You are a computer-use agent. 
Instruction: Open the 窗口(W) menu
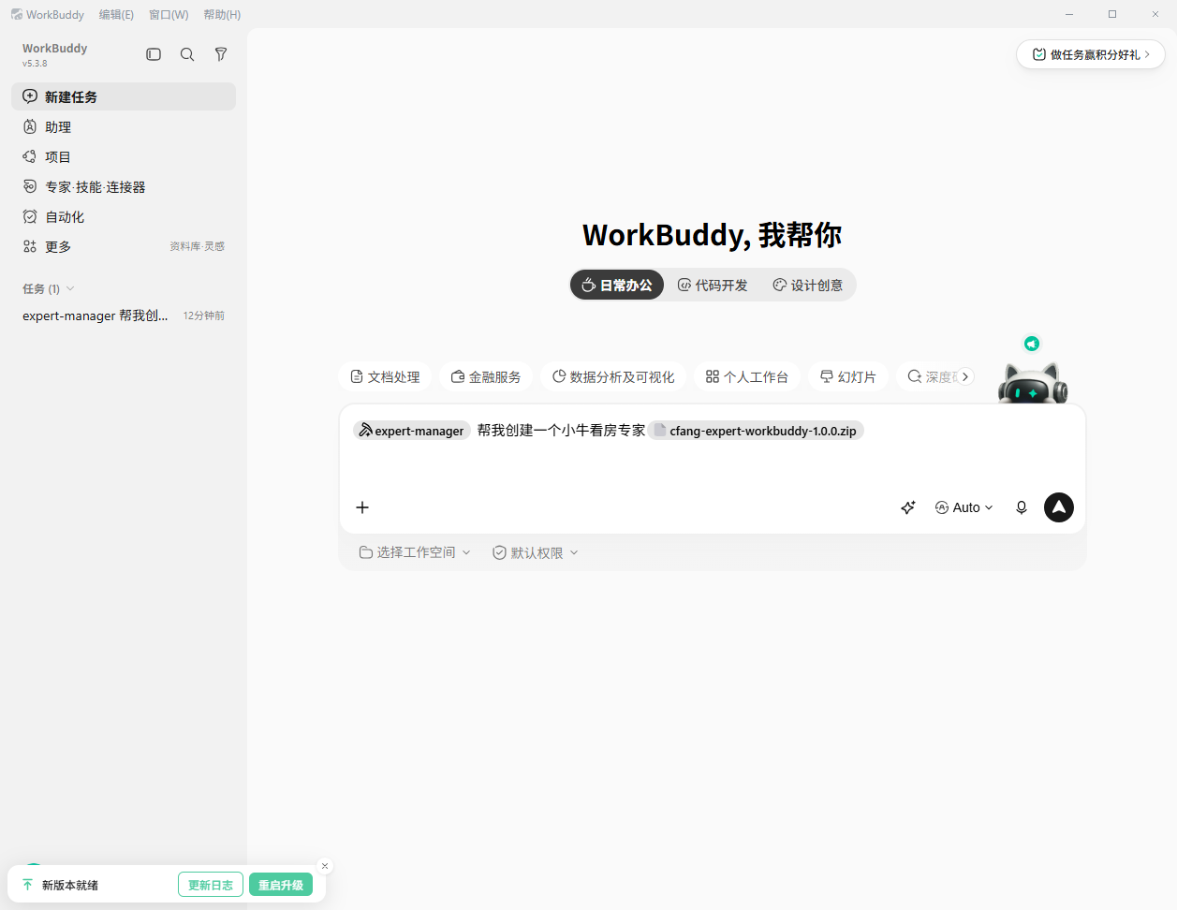(169, 14)
